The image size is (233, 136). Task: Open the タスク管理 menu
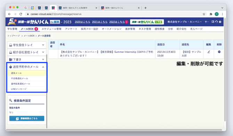[145, 29]
